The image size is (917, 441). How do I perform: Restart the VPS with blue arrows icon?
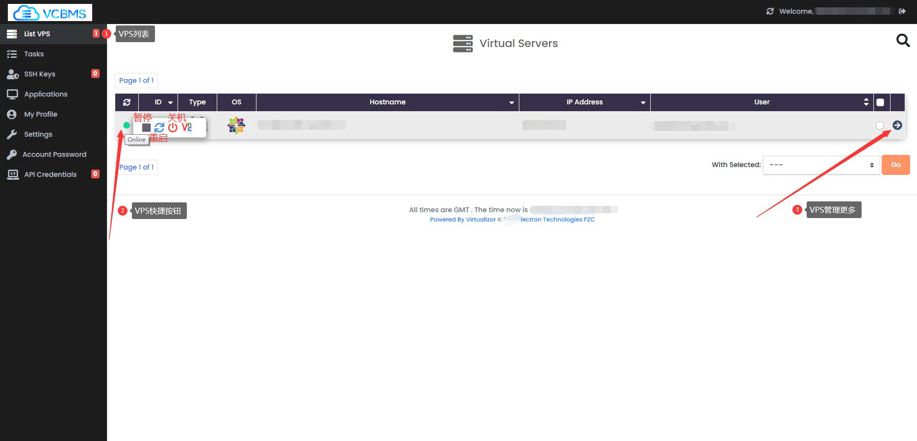[159, 127]
